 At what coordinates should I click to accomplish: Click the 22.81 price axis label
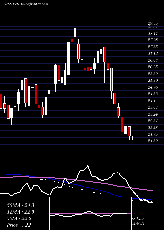(153, 121)
